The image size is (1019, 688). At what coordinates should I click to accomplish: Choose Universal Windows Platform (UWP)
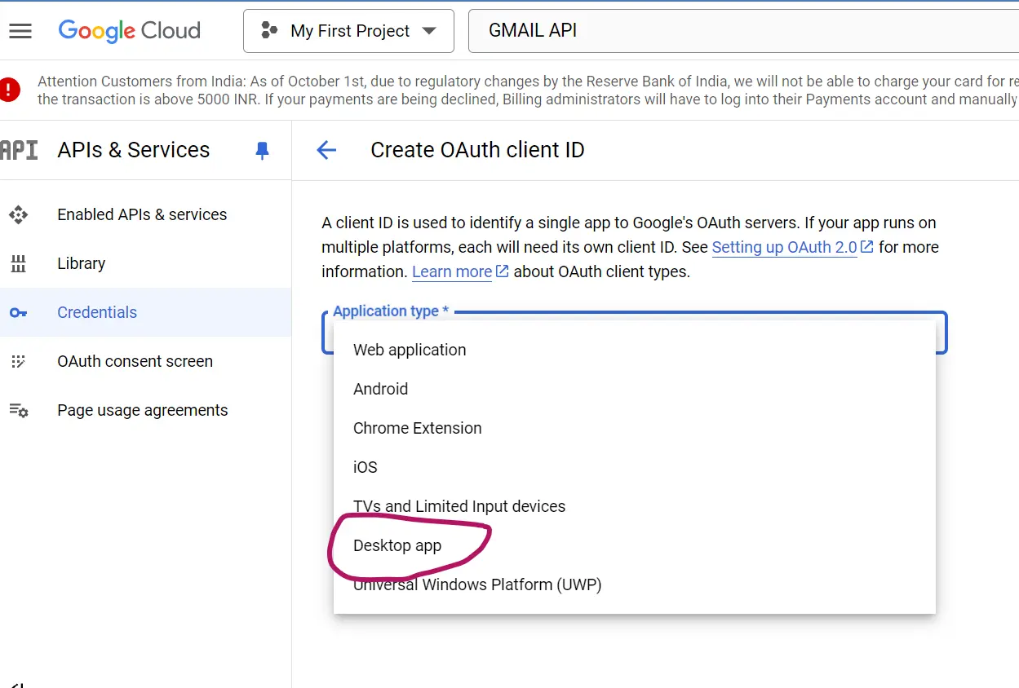click(635, 584)
